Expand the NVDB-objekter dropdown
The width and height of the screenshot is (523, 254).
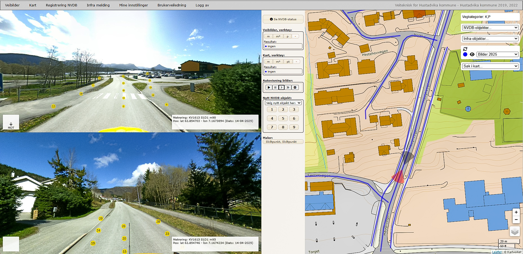click(490, 28)
